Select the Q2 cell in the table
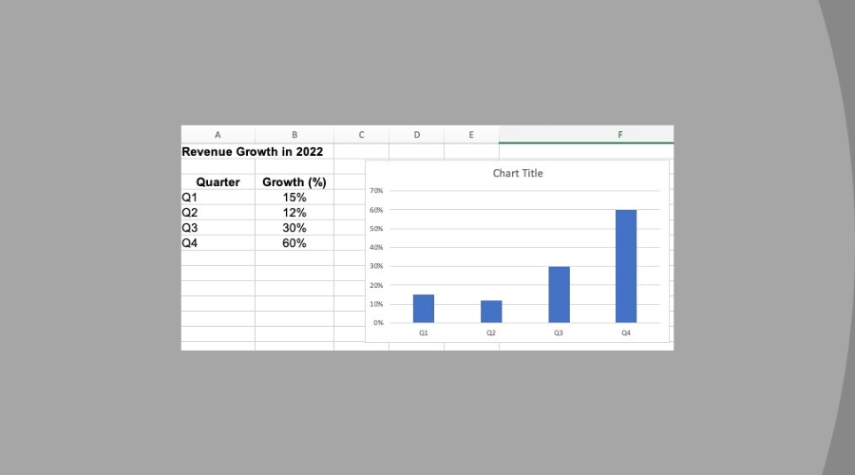 pos(218,213)
